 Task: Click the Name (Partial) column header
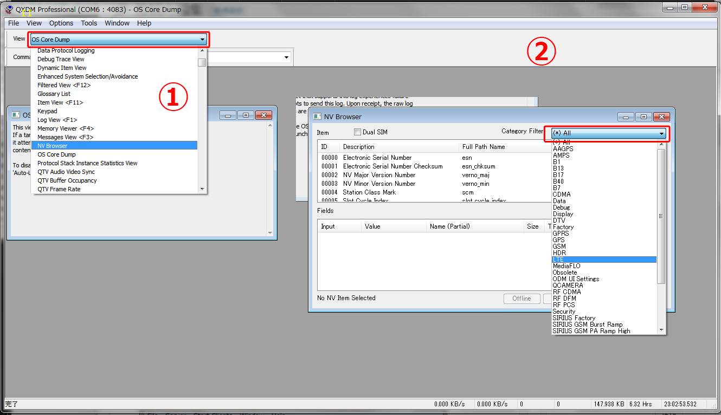pyautogui.click(x=474, y=226)
